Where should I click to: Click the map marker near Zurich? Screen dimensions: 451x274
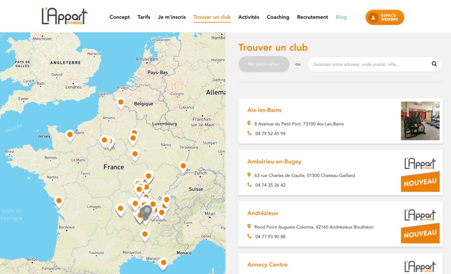tap(183, 167)
